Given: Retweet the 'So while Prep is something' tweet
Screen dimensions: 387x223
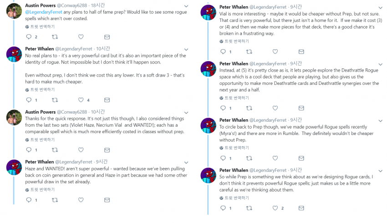Looking at the screenshot, I should click(x=249, y=208).
